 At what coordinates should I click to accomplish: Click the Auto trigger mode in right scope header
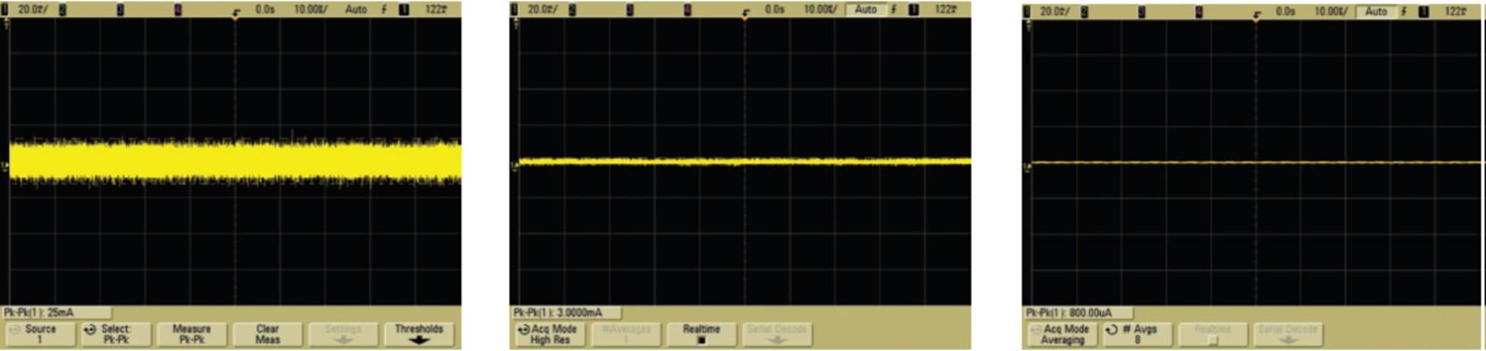tap(1376, 11)
